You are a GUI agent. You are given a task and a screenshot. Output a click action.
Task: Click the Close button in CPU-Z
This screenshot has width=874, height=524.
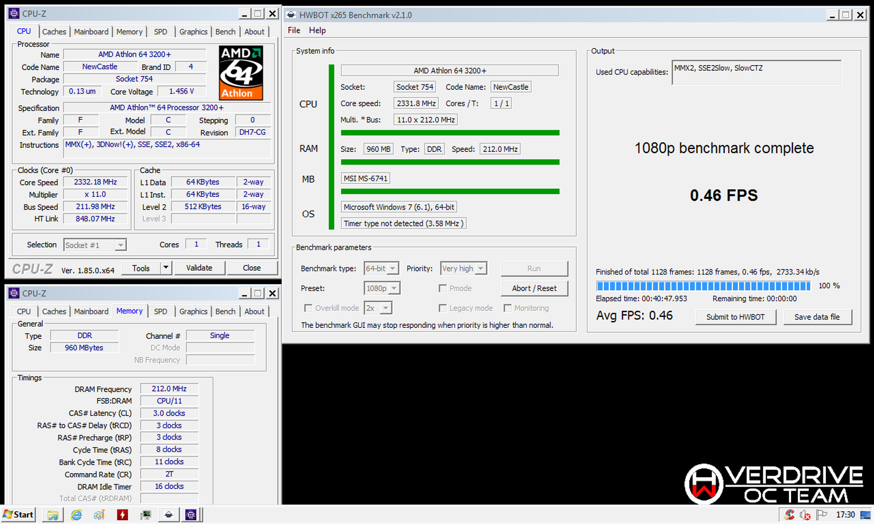pyautogui.click(x=252, y=268)
